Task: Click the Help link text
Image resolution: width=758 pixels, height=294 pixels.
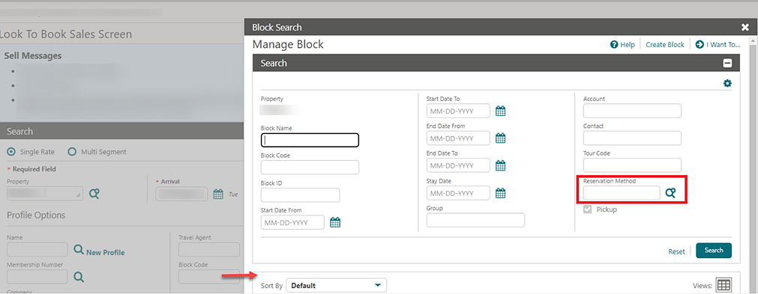Action: (628, 44)
